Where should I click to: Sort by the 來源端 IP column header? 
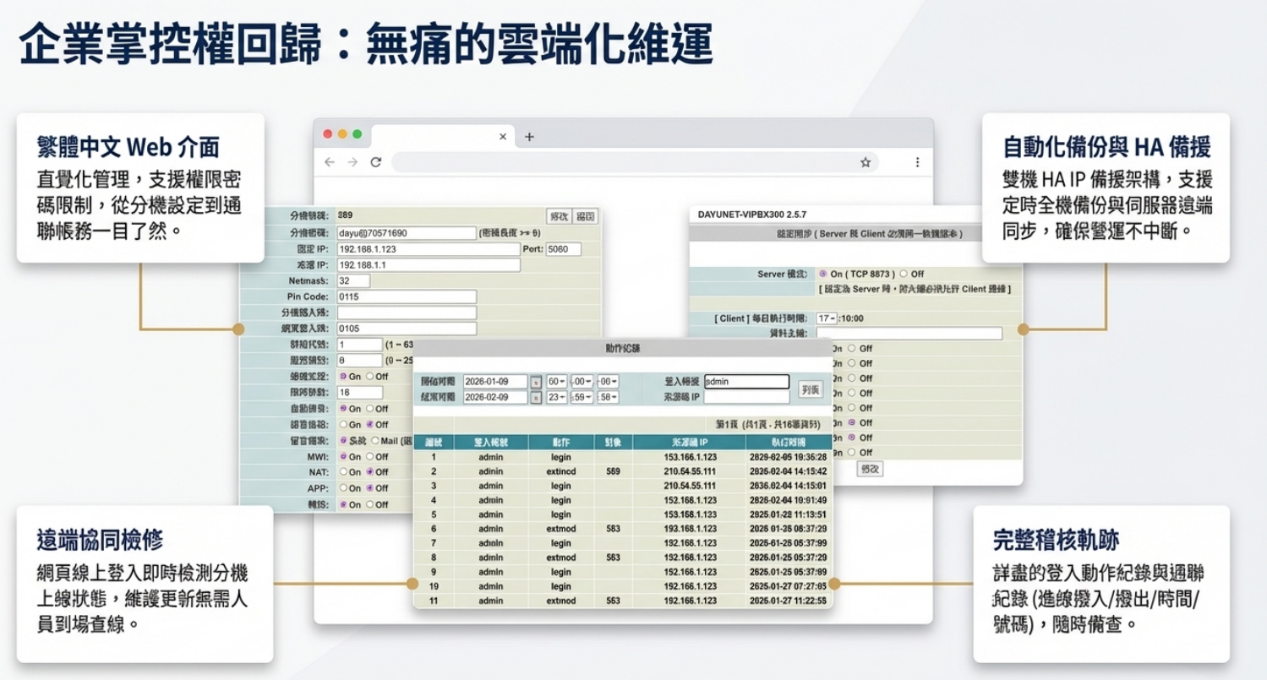point(689,442)
